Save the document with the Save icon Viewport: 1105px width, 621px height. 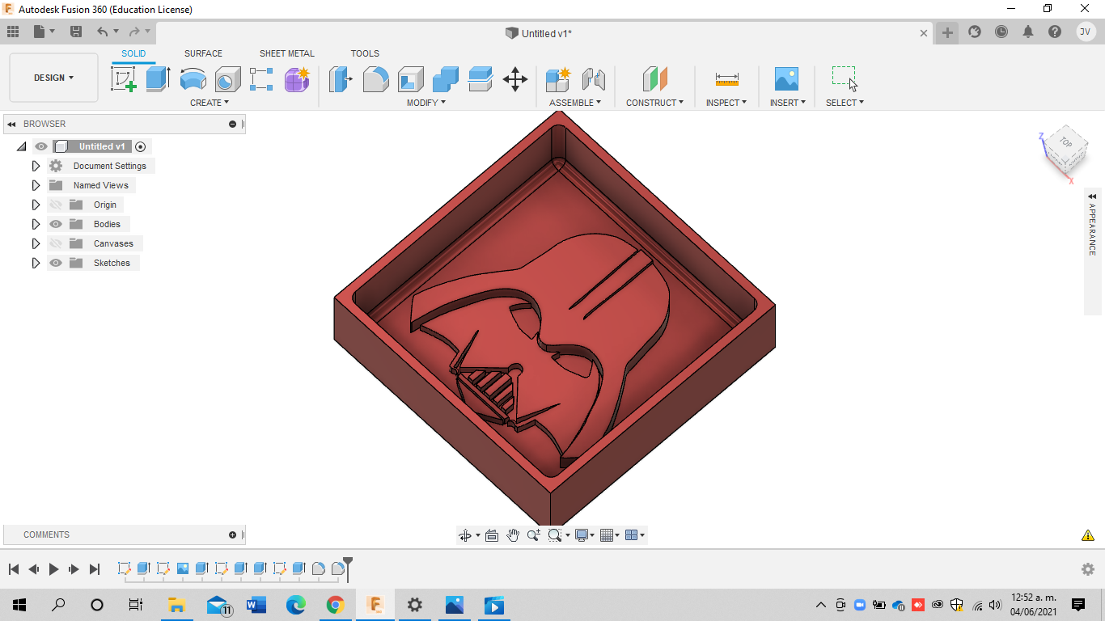coord(76,32)
